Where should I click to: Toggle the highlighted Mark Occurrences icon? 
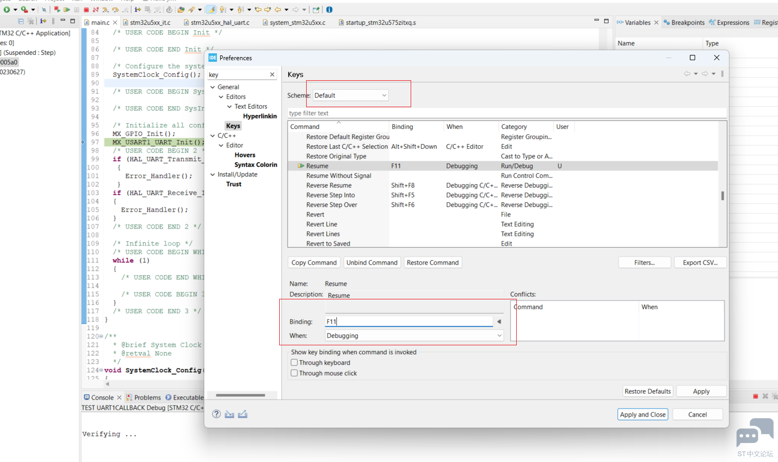(x=211, y=10)
